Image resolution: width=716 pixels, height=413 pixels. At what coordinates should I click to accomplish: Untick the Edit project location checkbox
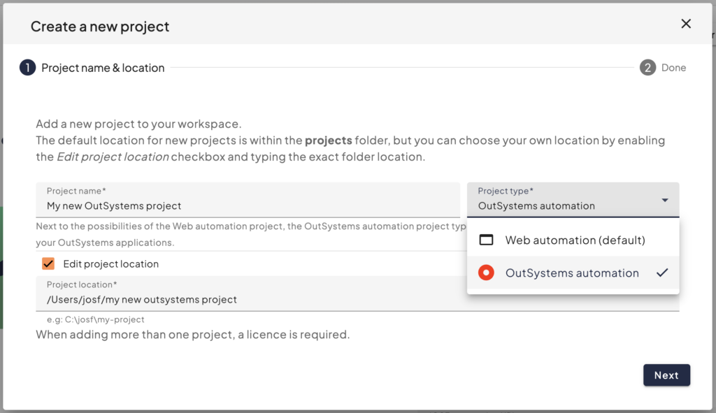click(48, 264)
